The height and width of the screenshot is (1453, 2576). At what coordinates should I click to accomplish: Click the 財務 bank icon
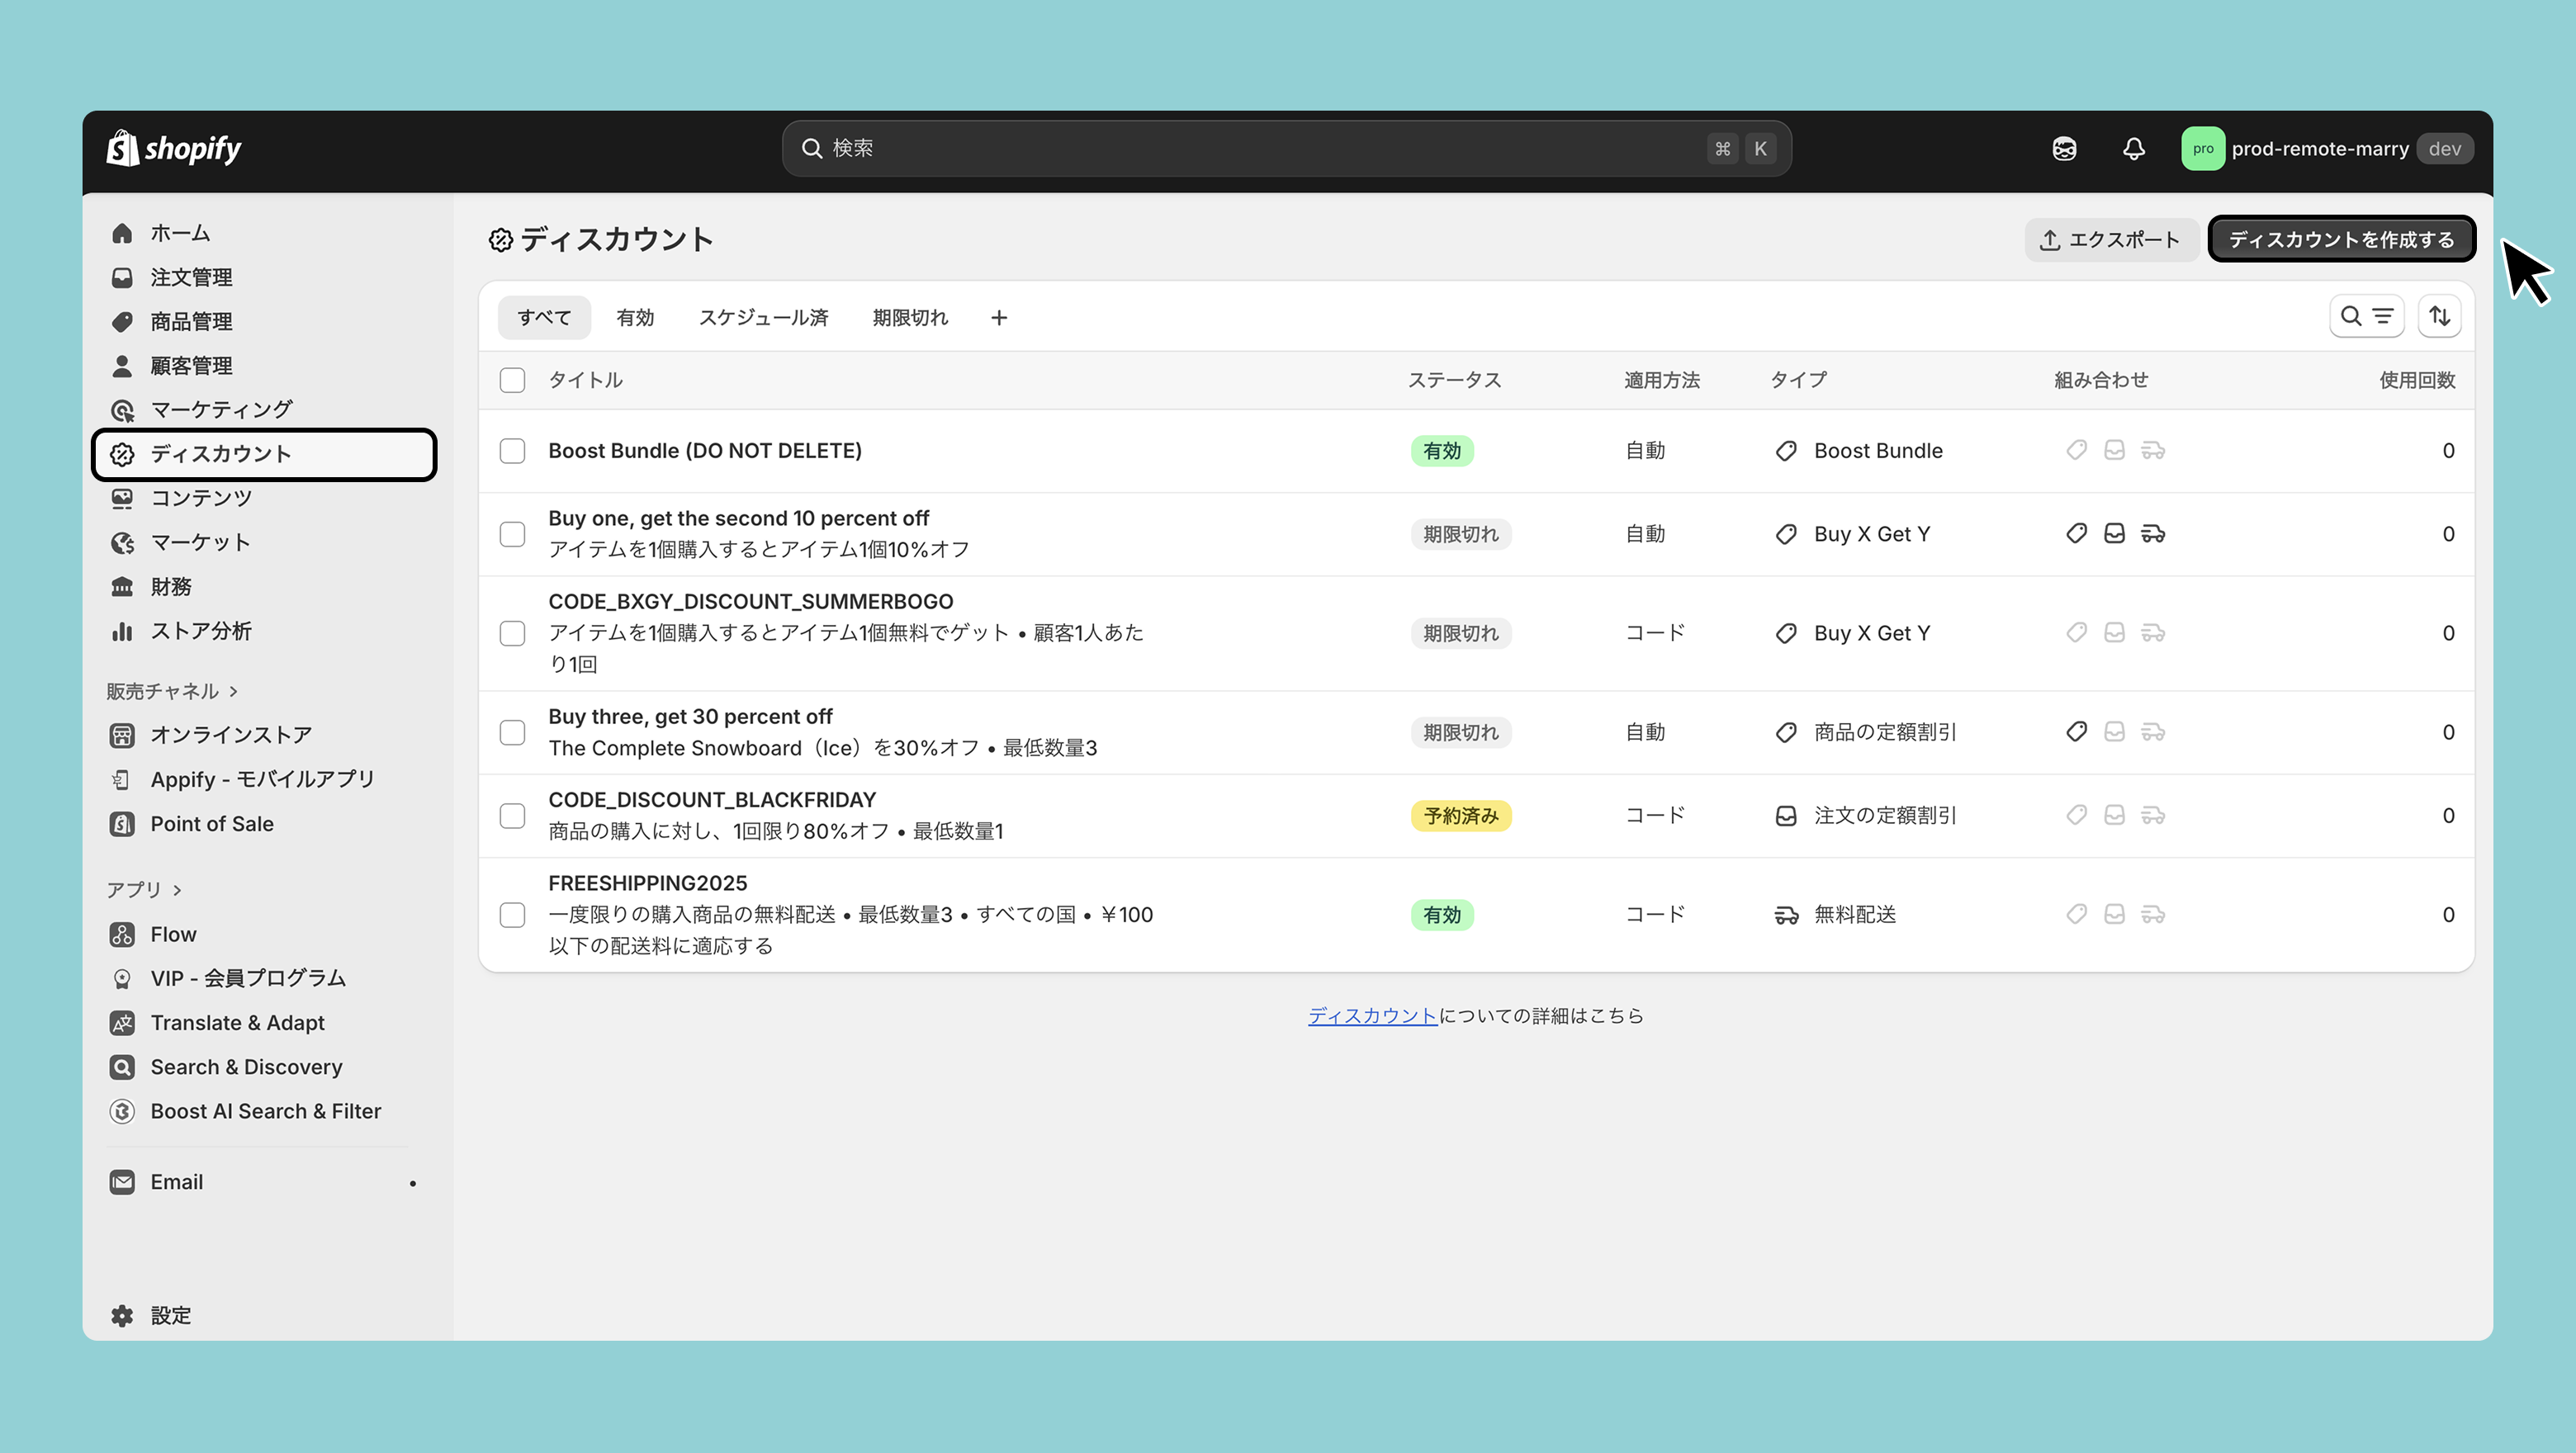[x=122, y=586]
